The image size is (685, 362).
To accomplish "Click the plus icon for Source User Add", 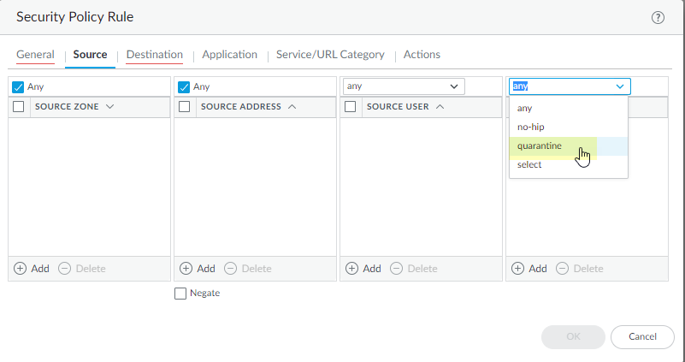I will 351,268.
